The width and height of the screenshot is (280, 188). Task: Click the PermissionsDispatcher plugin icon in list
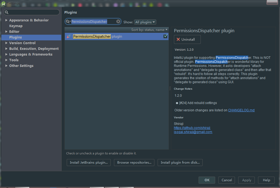click(x=69, y=36)
